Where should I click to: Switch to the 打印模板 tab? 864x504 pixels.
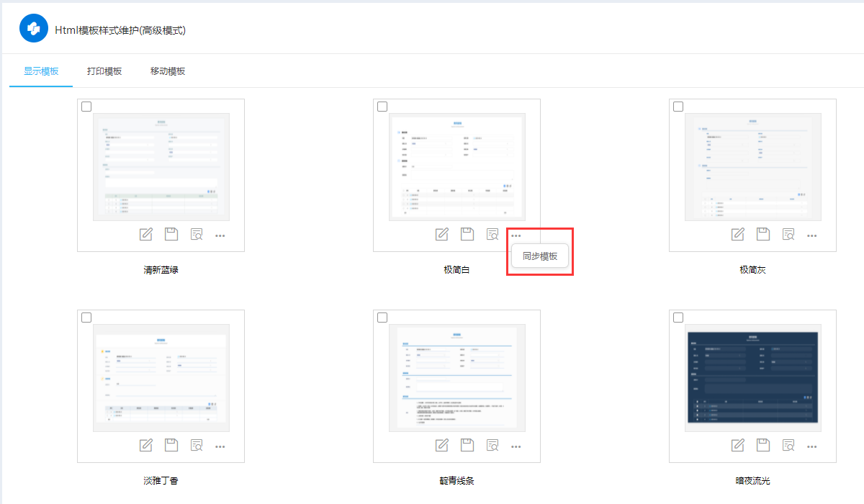pos(104,71)
